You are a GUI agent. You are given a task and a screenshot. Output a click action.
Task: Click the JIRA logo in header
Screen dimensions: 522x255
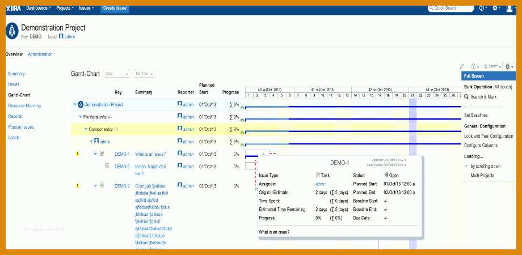(x=13, y=8)
